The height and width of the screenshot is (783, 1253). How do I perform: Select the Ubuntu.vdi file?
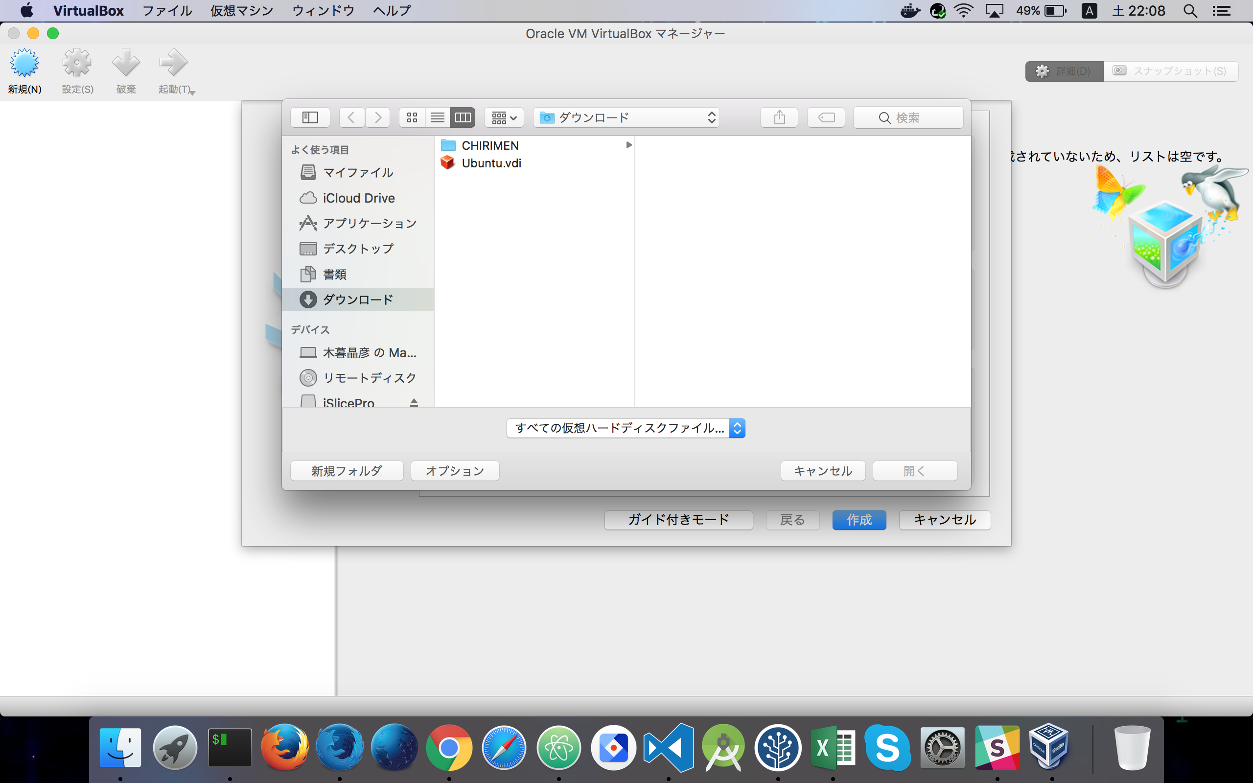point(491,163)
